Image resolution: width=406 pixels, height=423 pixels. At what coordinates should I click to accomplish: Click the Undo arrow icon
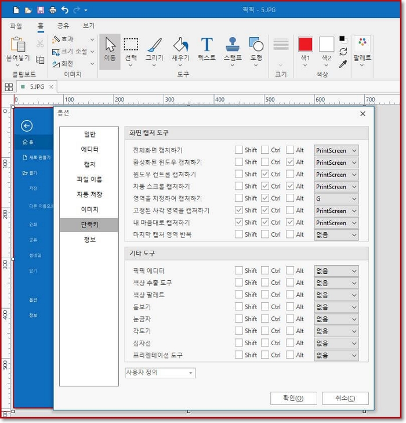[65, 10]
